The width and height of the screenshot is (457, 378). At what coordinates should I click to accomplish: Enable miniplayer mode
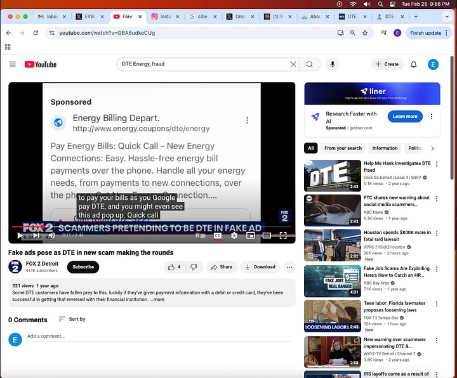(250, 235)
